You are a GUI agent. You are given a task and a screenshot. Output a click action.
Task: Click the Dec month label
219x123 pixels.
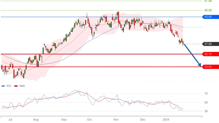(143, 120)
